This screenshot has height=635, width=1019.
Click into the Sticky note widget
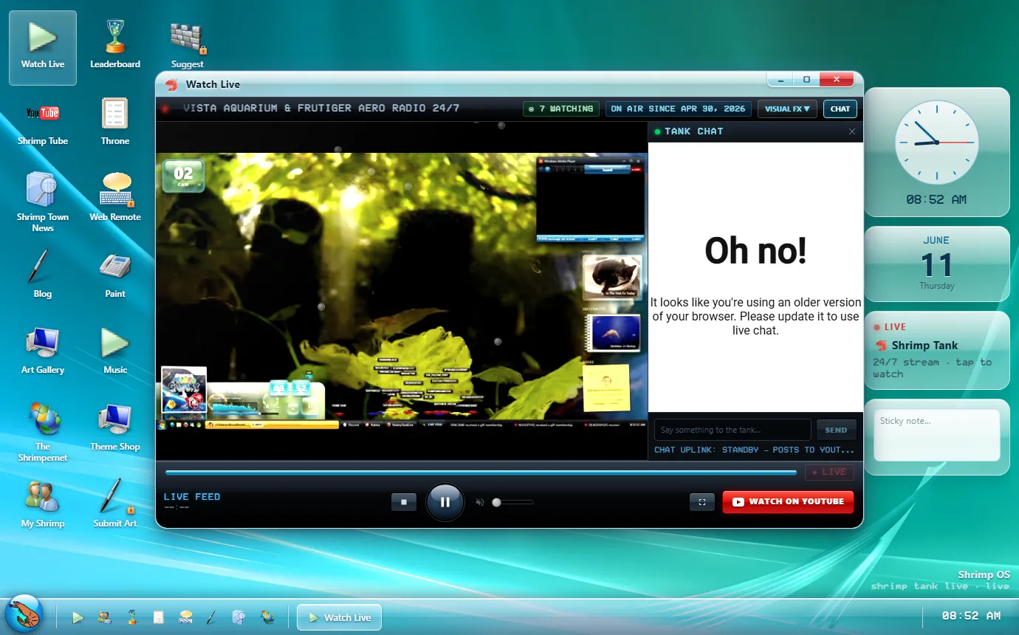[x=937, y=436]
